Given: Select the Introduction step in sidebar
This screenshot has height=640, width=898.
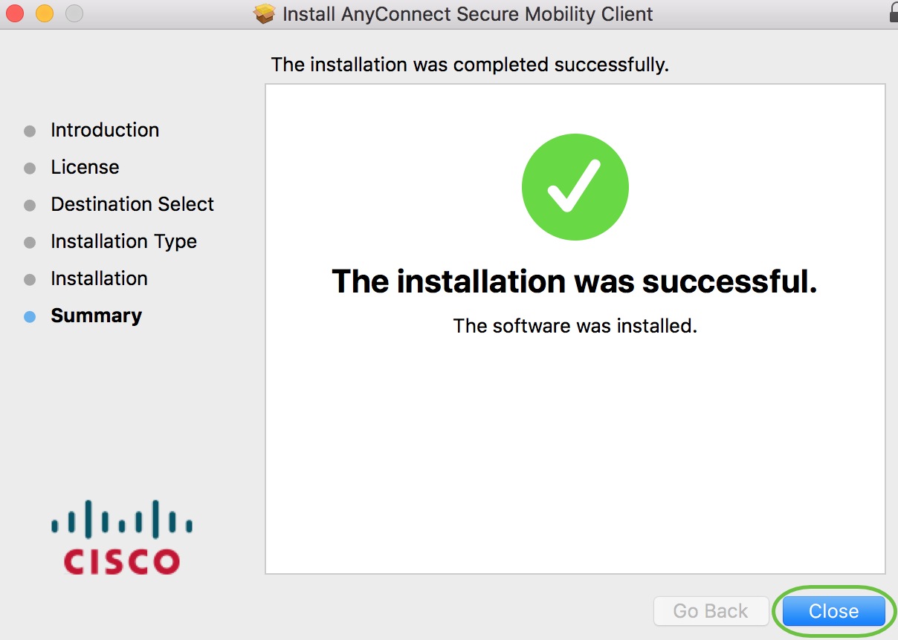Looking at the screenshot, I should [105, 130].
